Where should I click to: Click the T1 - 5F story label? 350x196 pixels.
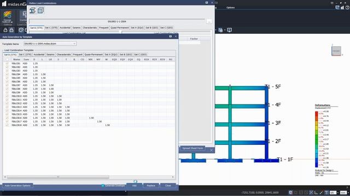273,87
